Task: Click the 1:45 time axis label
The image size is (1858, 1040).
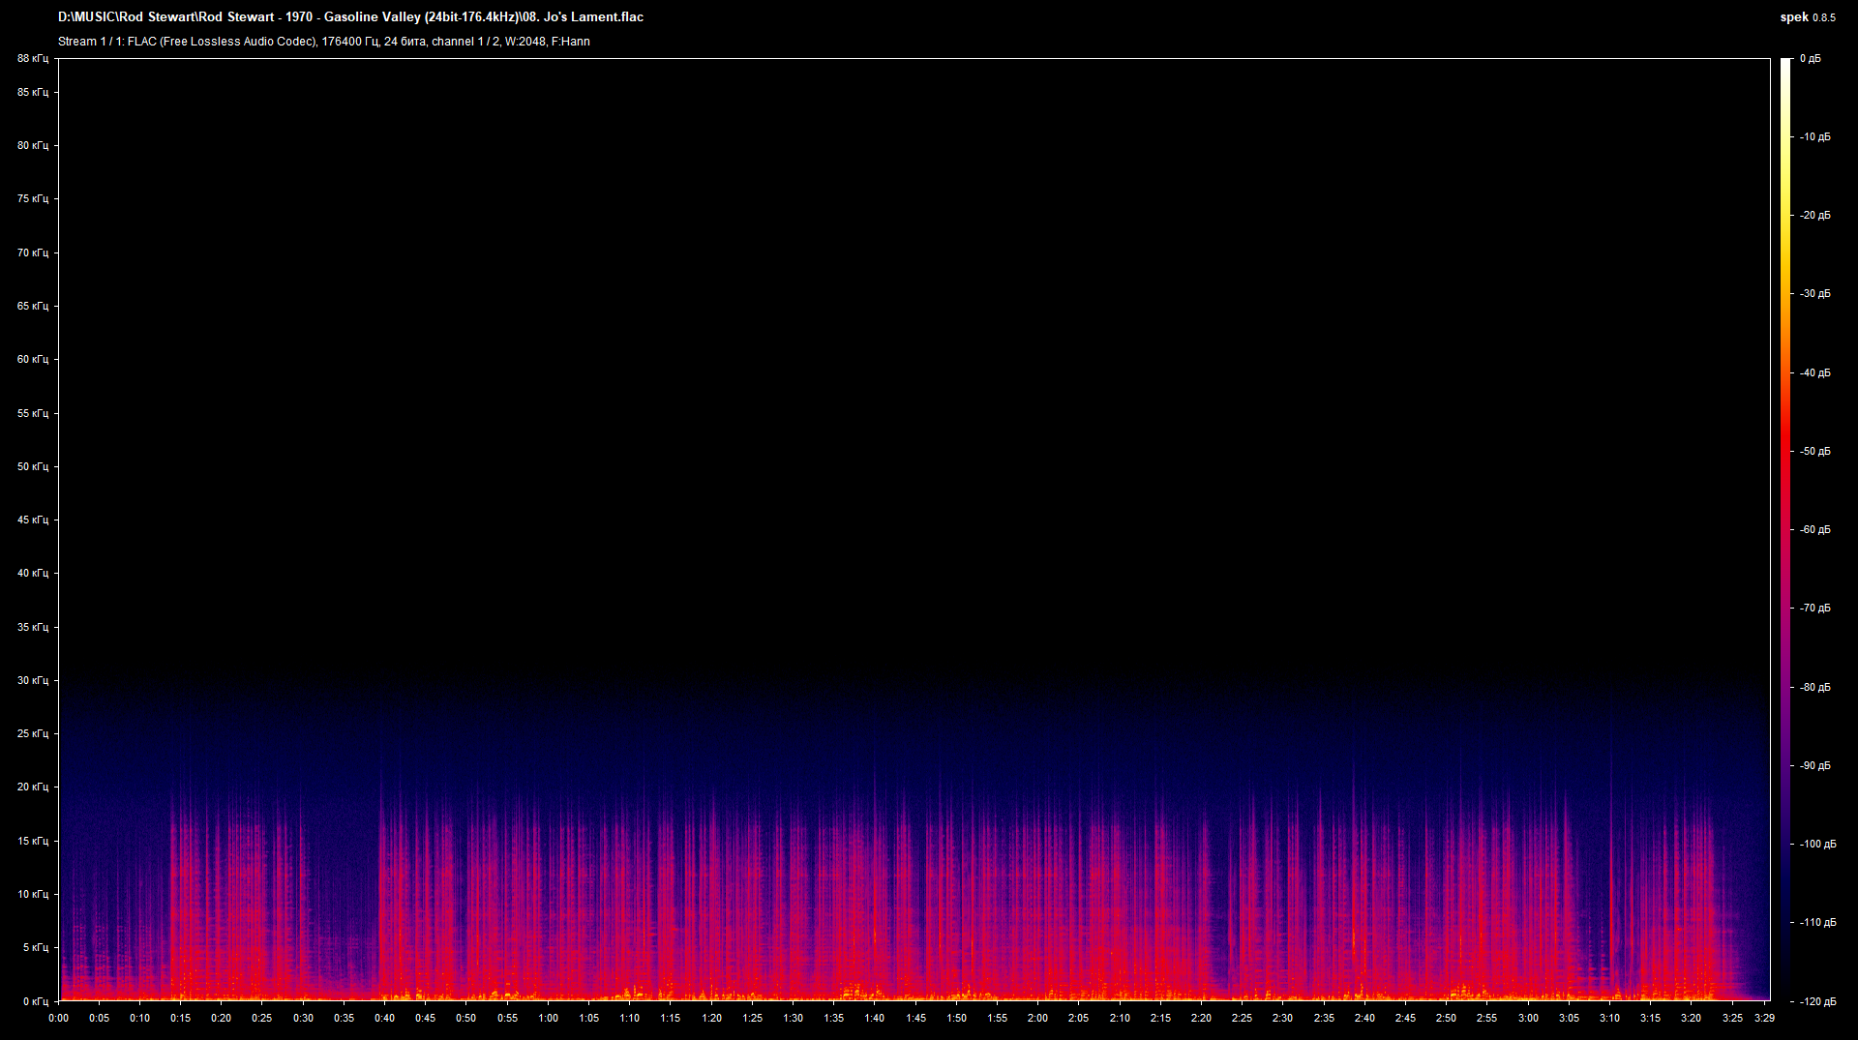Action: pos(915,1018)
